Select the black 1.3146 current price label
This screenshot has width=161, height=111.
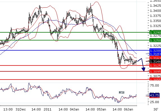click(155, 62)
